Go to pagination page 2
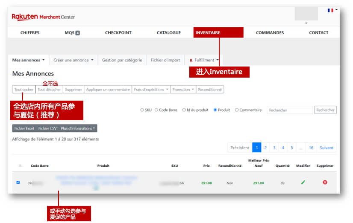 tap(265, 148)
